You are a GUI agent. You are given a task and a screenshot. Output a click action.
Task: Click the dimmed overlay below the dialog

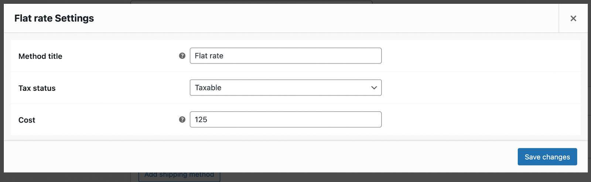tap(369, 178)
